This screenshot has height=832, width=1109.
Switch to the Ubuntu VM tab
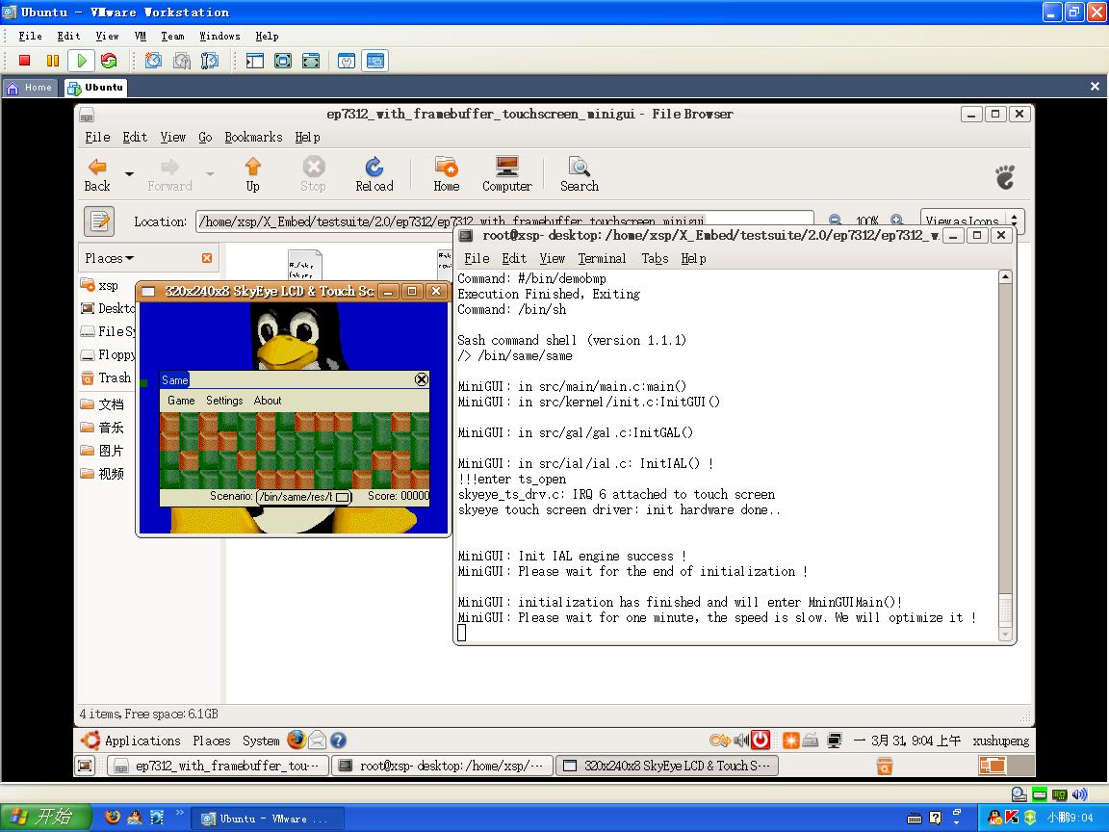pyautogui.click(x=95, y=87)
